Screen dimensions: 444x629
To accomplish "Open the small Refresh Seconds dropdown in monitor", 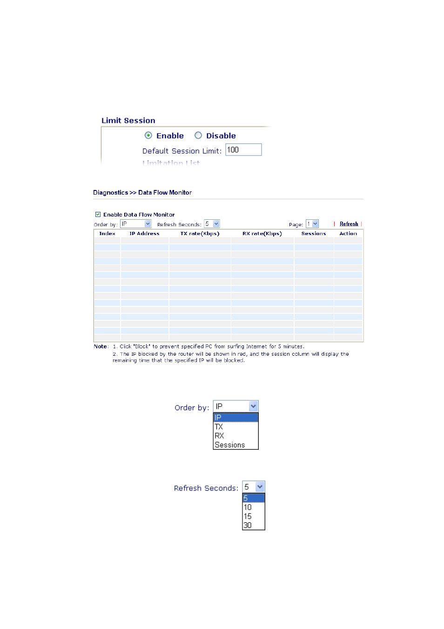I will click(212, 224).
